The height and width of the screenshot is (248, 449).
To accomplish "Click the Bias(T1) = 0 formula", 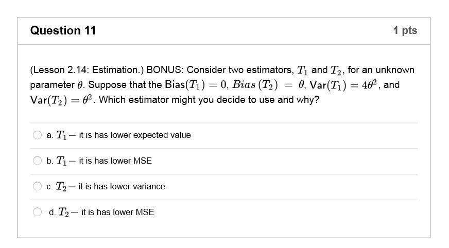I will click(x=196, y=85).
